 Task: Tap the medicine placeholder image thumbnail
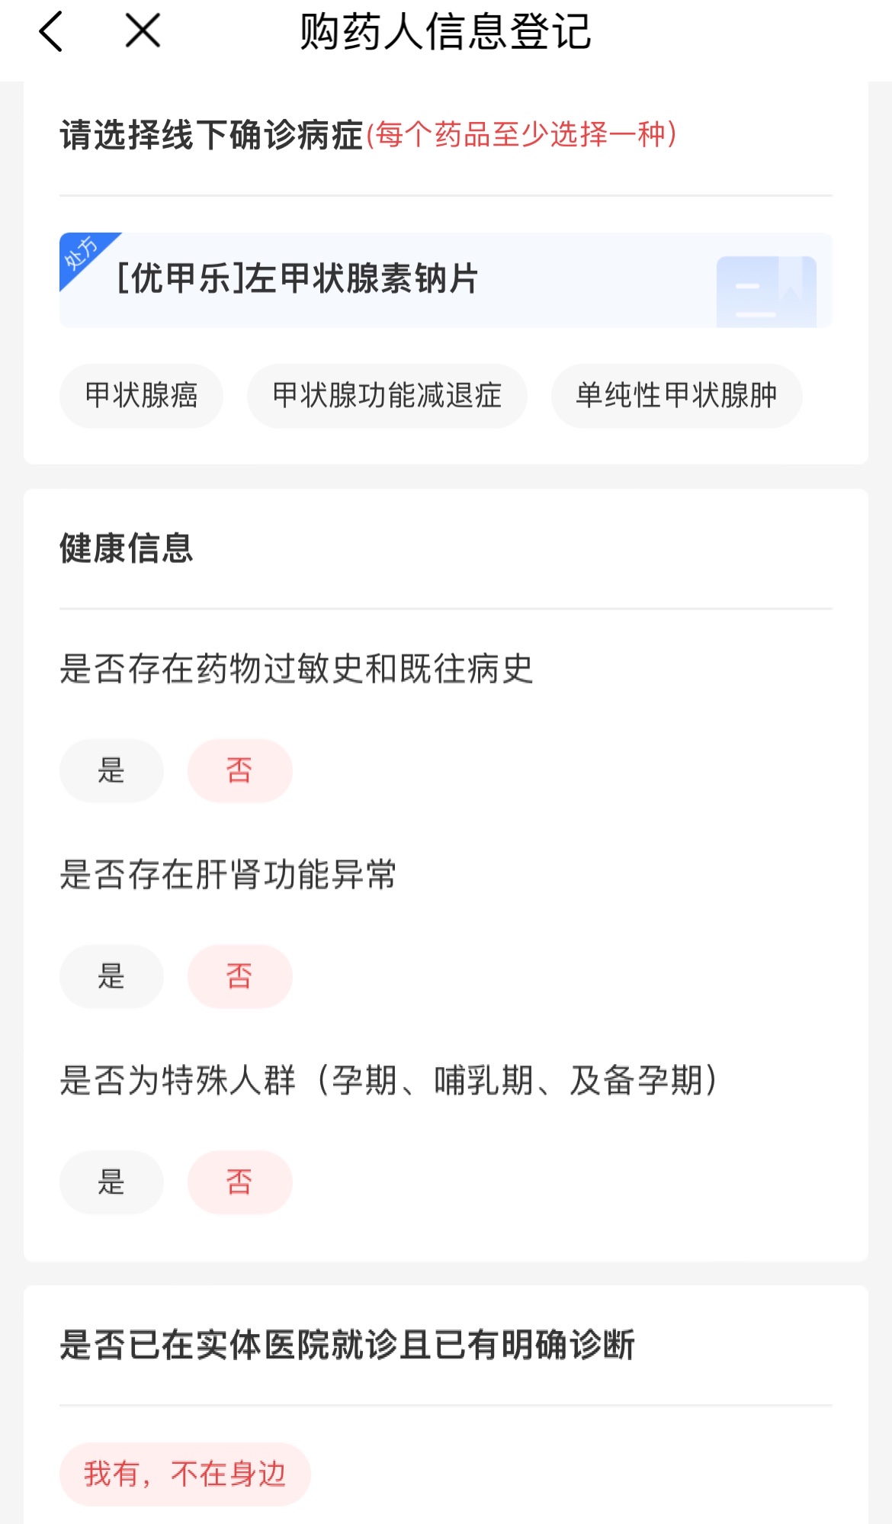coord(765,291)
